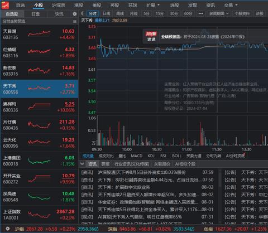268x233 pixels.
Task: Switch chart to 5分 period
Action: click(x=146, y=13)
